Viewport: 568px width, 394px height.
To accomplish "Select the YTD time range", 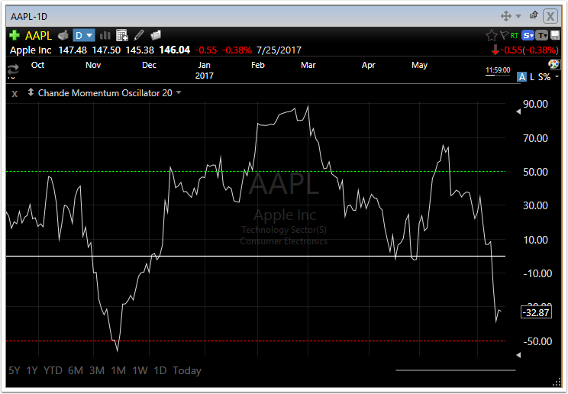I will (x=53, y=370).
